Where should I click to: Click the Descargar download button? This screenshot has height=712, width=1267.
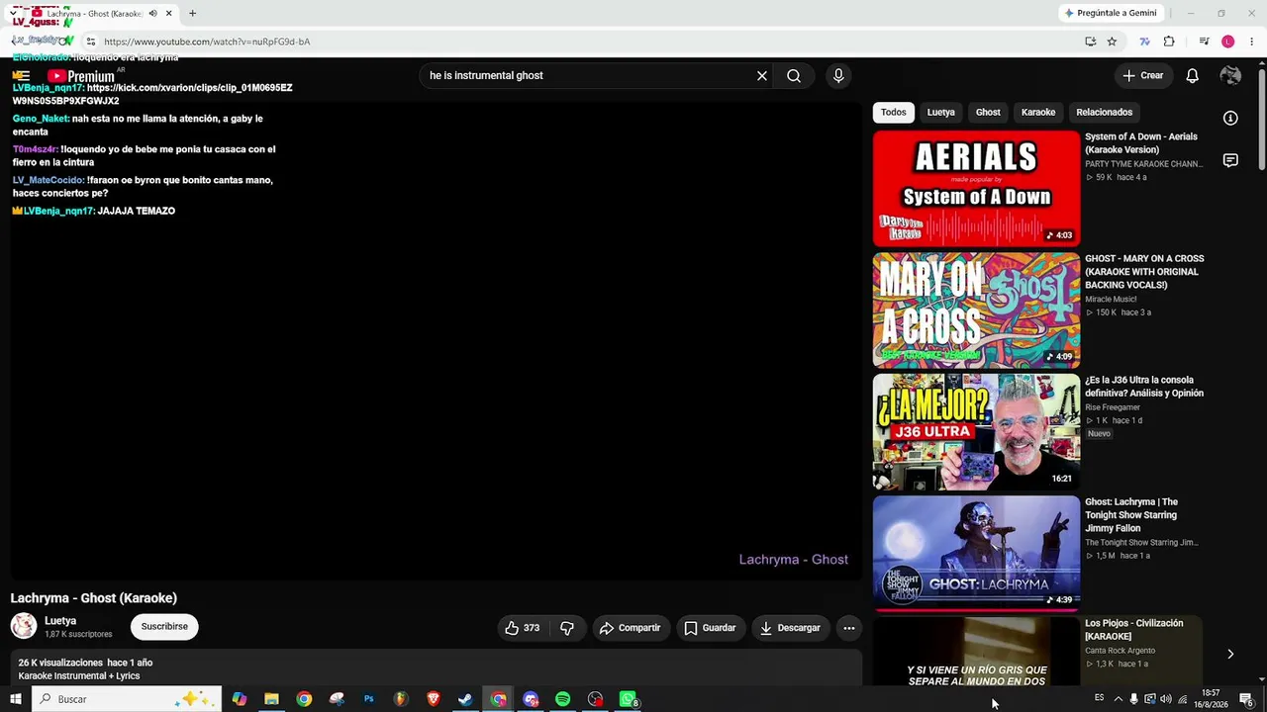click(x=790, y=628)
